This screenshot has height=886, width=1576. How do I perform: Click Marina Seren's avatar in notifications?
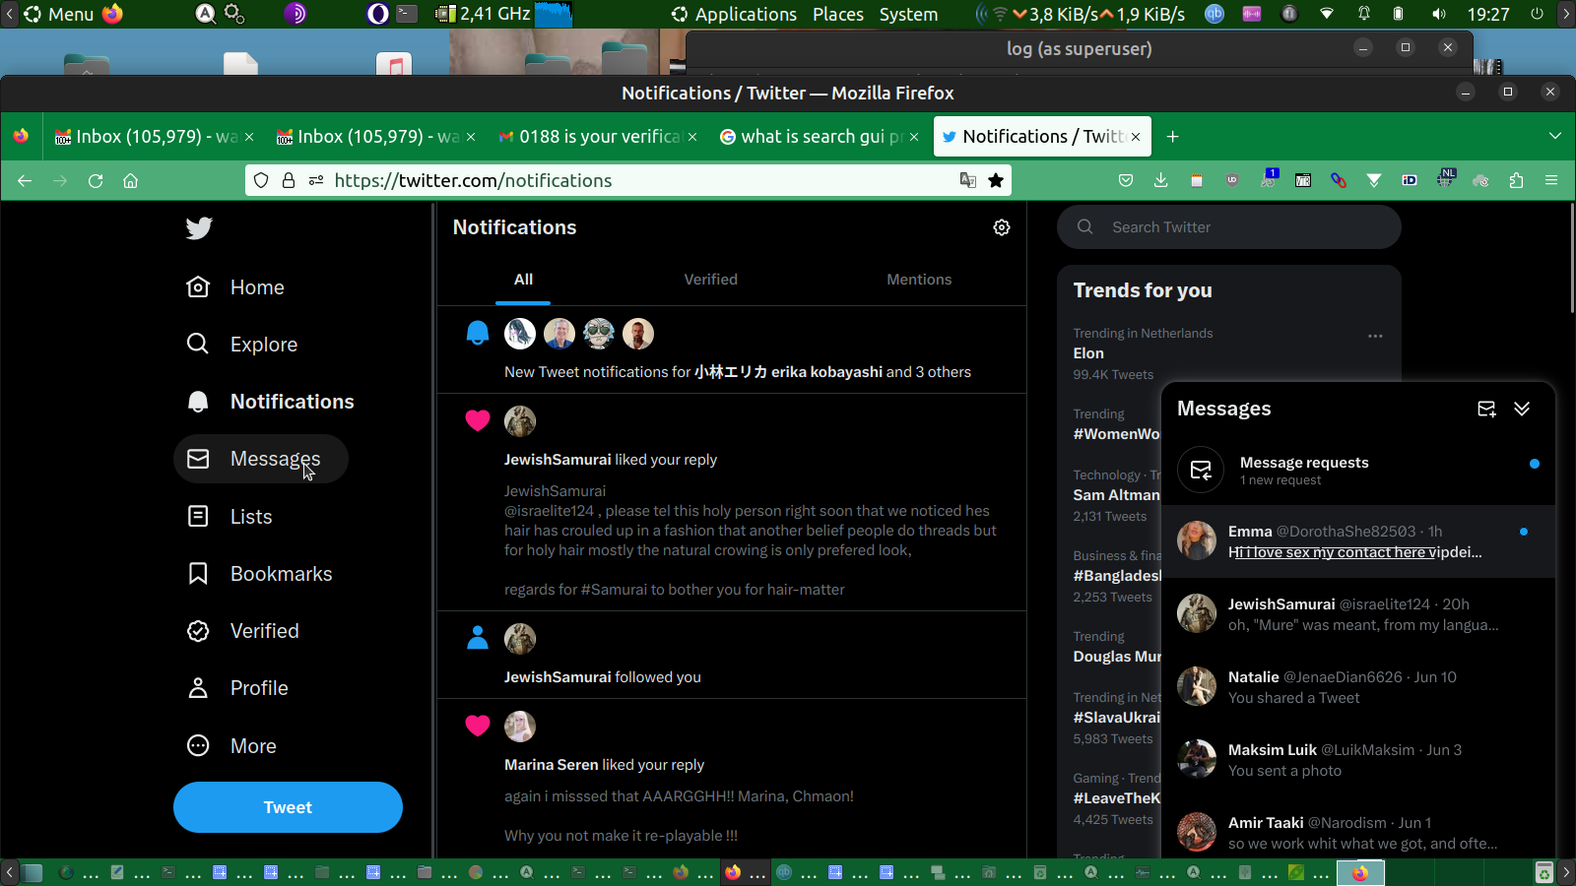[520, 727]
